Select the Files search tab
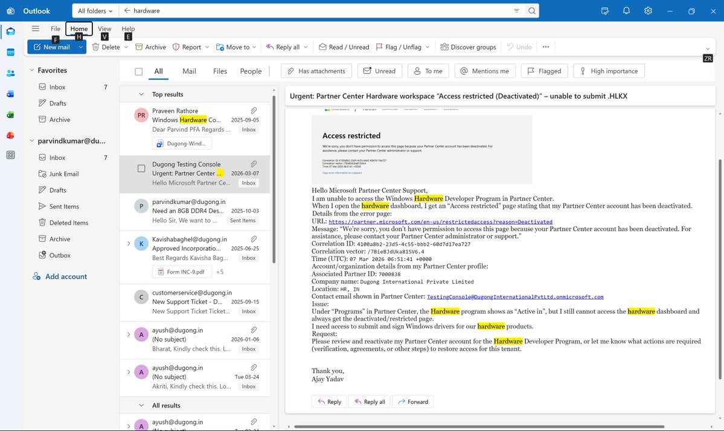The width and height of the screenshot is (724, 431). [x=220, y=71]
